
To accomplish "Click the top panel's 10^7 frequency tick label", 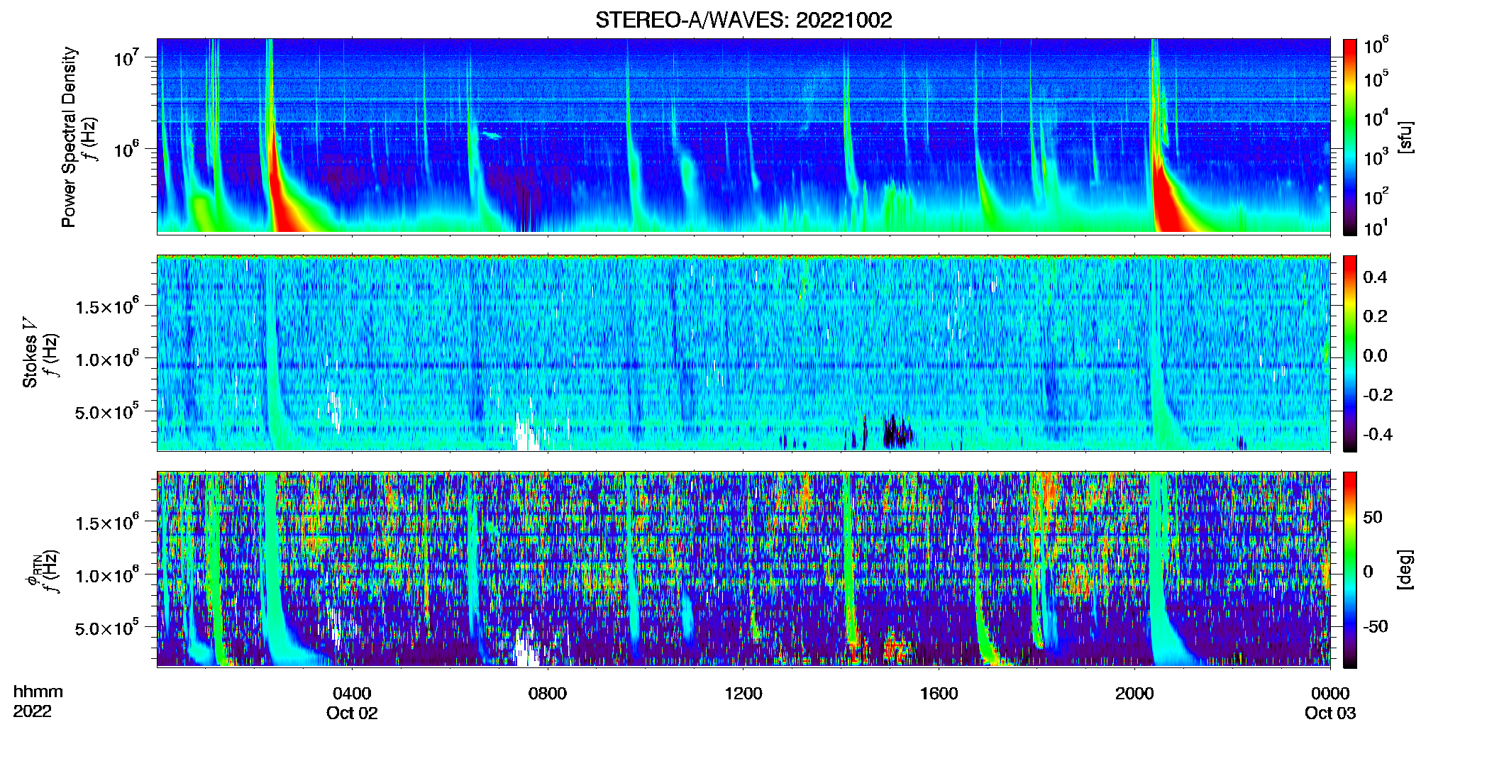I will coord(128,57).
